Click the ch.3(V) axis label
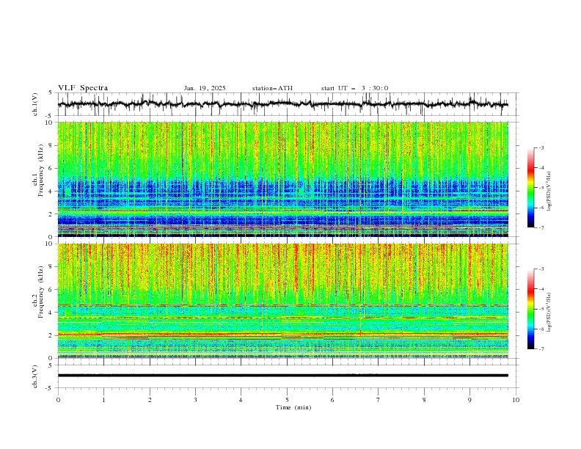This screenshot has height=449, width=581. pyautogui.click(x=35, y=376)
